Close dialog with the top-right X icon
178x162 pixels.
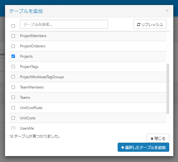167,11
